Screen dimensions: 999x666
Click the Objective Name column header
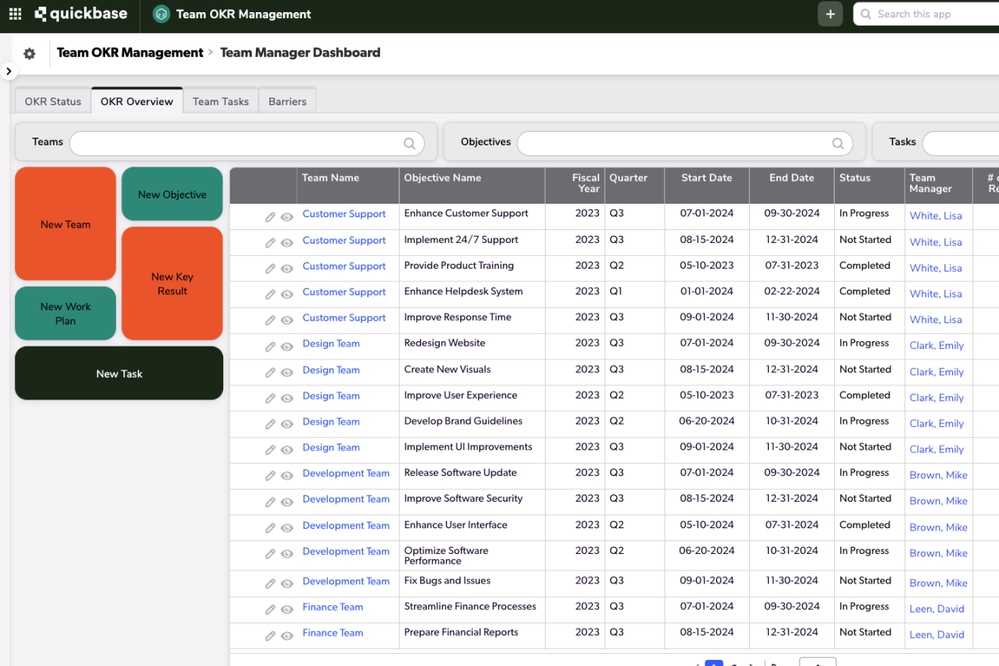point(443,178)
